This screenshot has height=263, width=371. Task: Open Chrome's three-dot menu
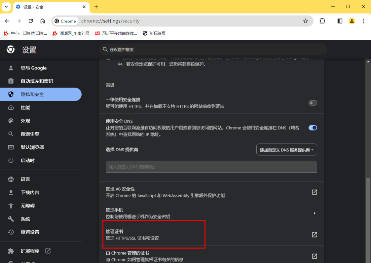click(364, 21)
